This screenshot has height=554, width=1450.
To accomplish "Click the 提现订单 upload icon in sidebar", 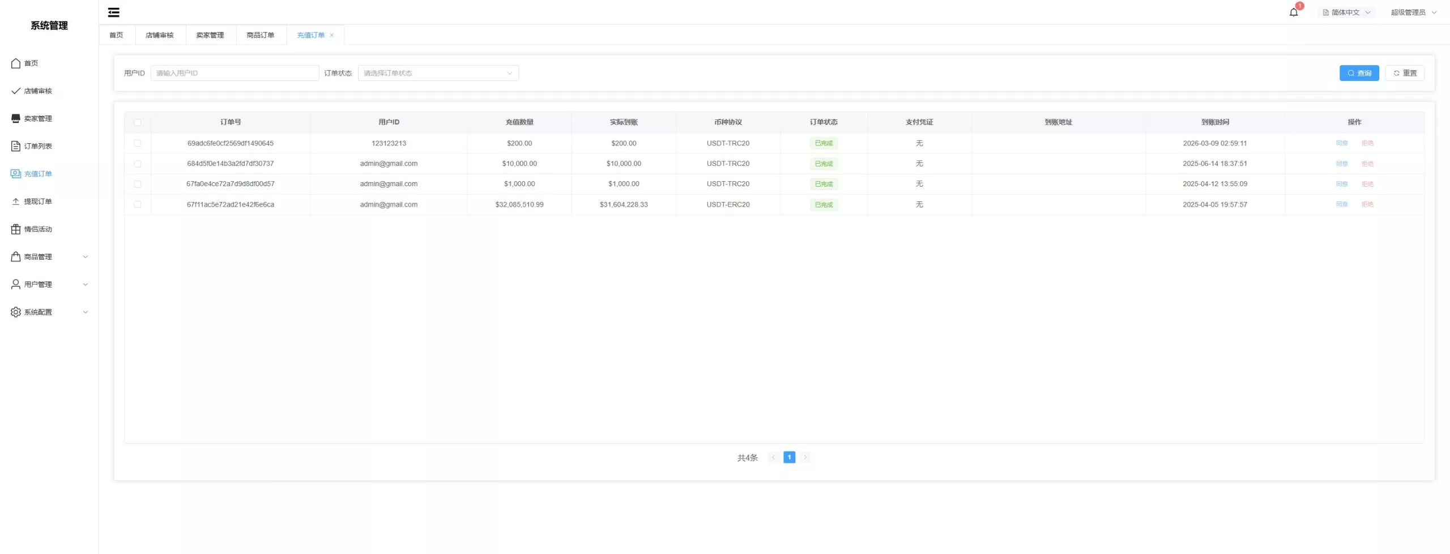I will click(16, 201).
